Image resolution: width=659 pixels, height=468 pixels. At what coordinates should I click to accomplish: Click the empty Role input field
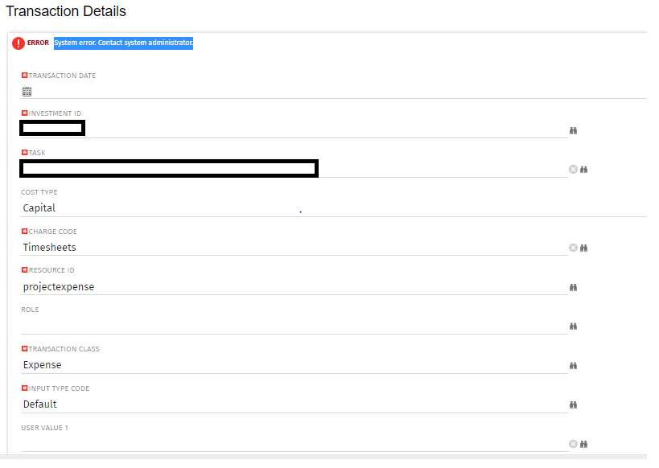[290, 326]
